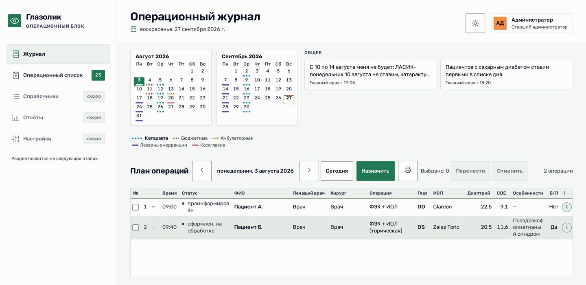
Task: Check the checkbox for Пациент А.
Action: (x=136, y=207)
